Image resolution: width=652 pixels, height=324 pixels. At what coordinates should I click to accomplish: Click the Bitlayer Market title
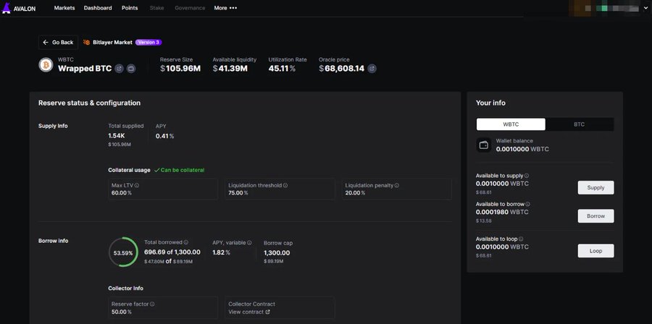pos(113,43)
